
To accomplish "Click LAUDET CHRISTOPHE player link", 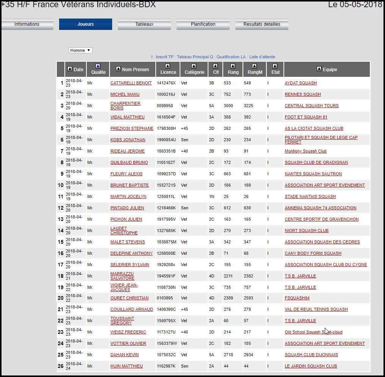I will 124,231.
